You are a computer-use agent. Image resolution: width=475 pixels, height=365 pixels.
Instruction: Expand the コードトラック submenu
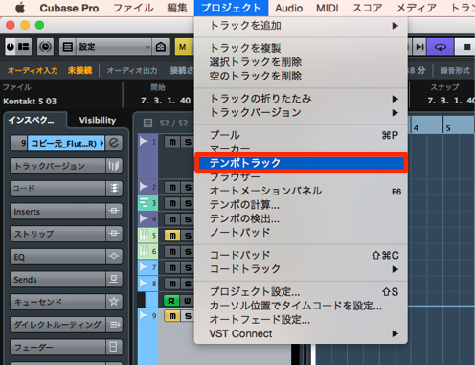[x=301, y=269]
